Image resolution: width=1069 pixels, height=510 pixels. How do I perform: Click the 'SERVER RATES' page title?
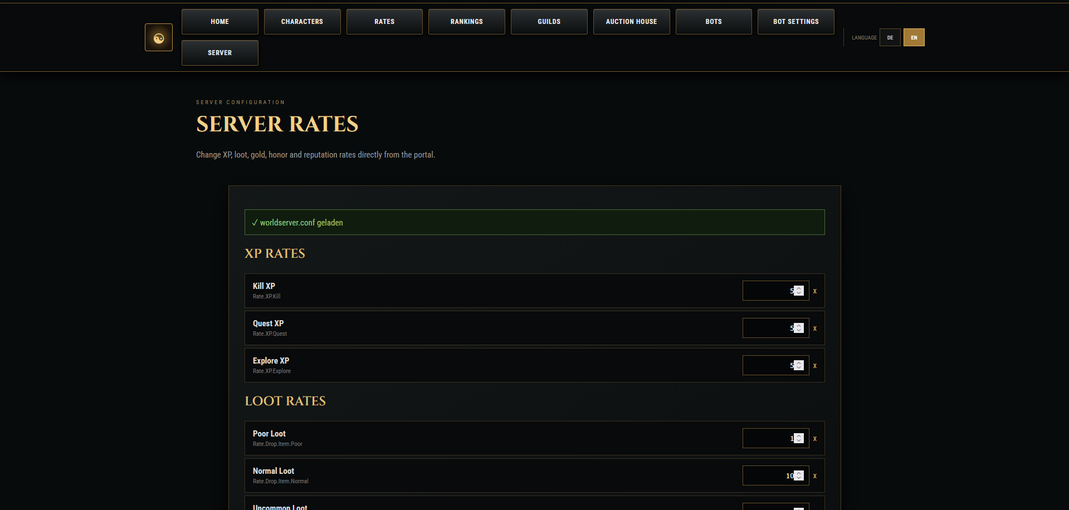pos(277,124)
